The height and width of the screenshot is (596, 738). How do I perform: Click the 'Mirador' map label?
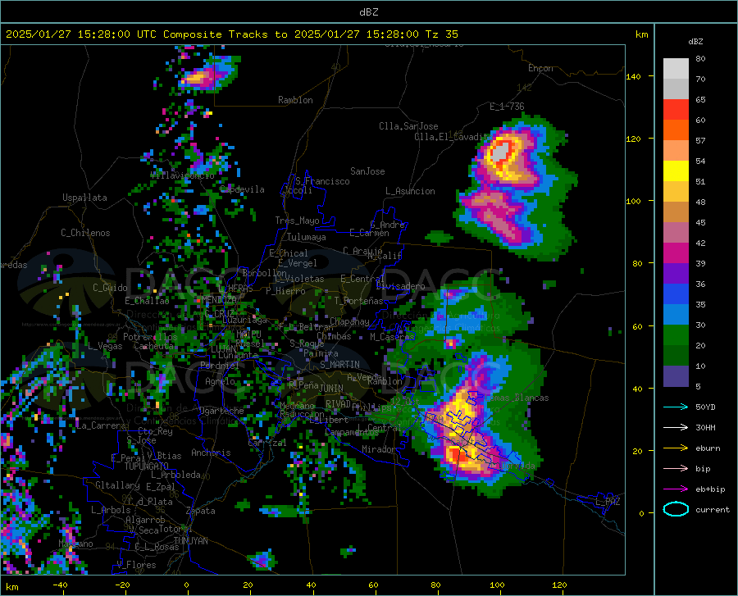click(x=379, y=449)
